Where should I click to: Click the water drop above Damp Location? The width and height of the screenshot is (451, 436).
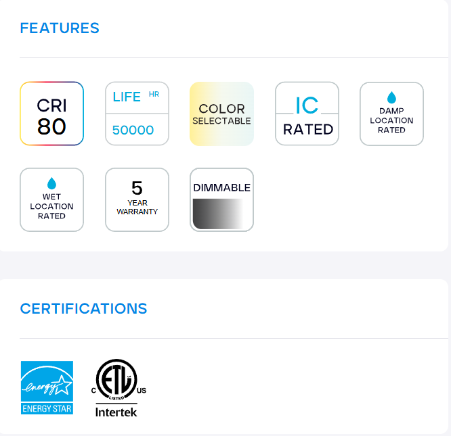[391, 98]
